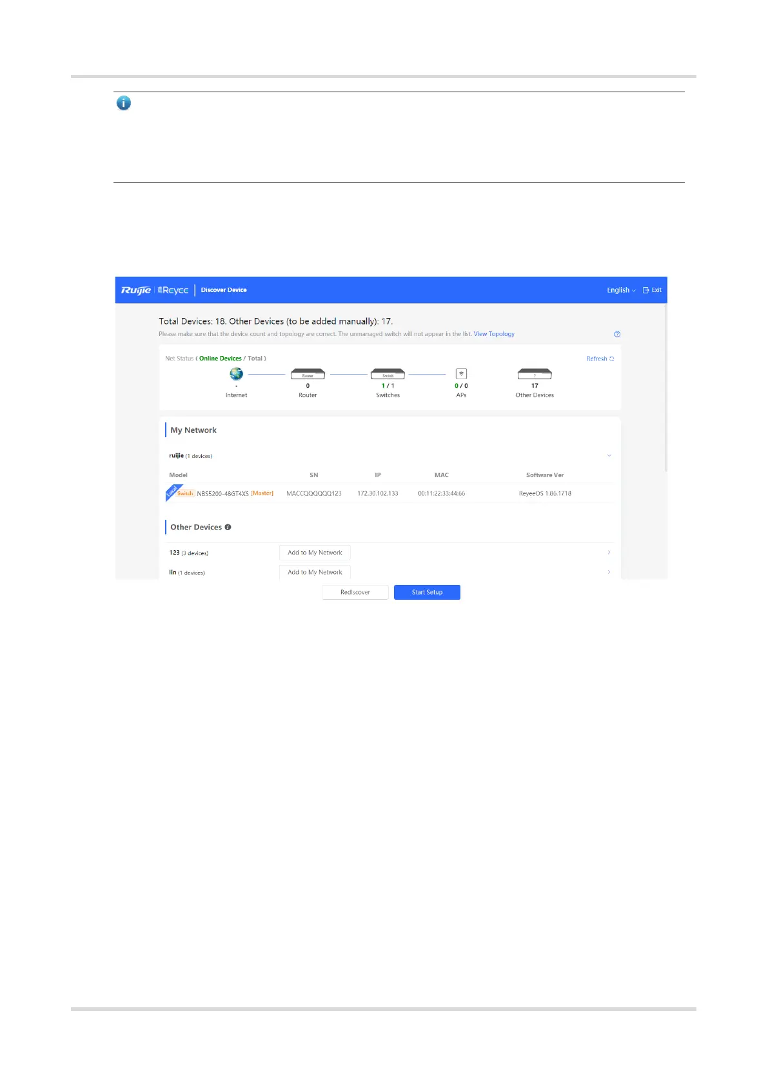Click the View Topology link
The height and width of the screenshot is (1086, 768).
pos(494,334)
